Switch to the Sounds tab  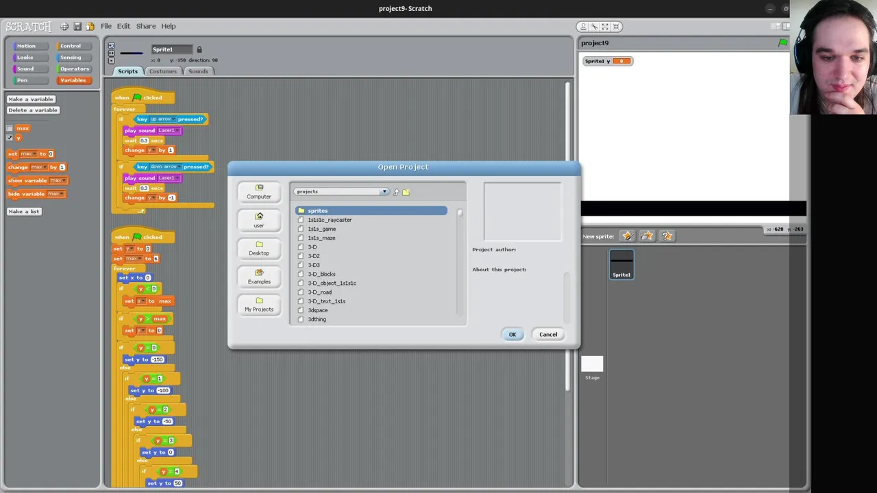tap(198, 71)
